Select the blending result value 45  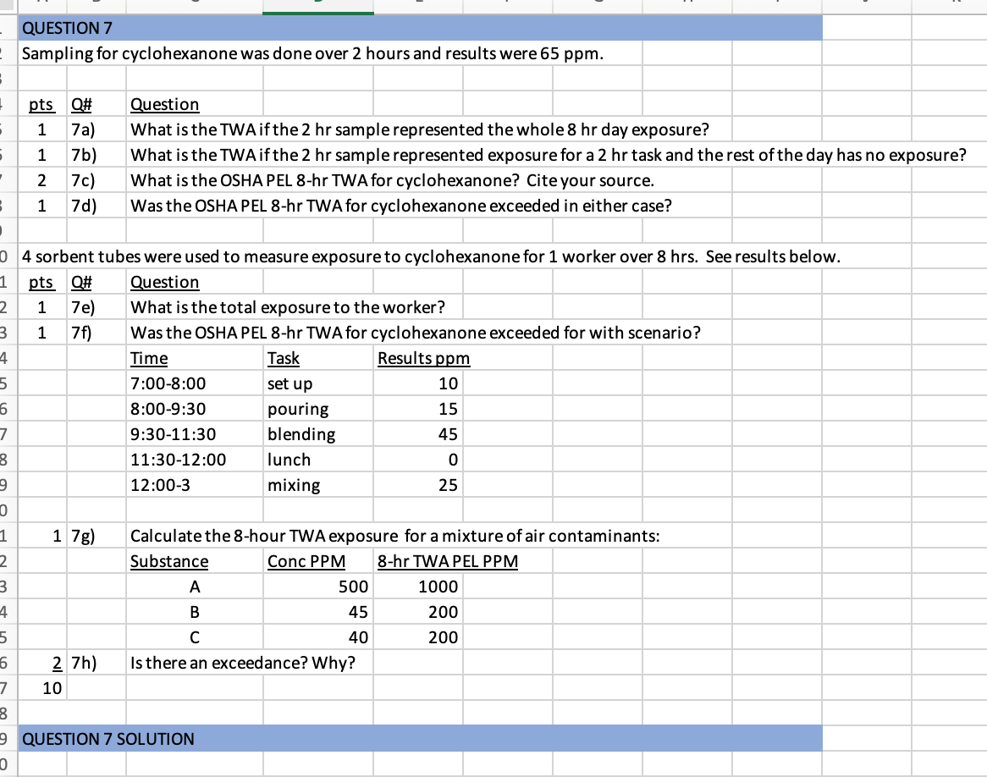418,434
